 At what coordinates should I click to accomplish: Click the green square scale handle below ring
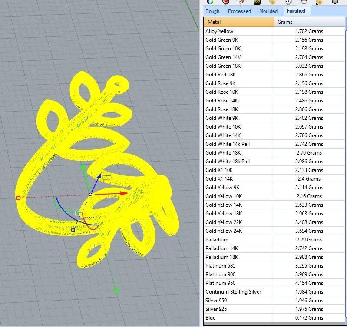tap(116, 290)
